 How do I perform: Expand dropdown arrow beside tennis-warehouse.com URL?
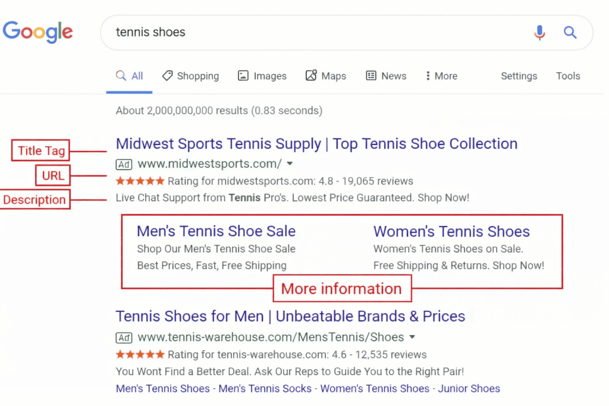tap(412, 337)
